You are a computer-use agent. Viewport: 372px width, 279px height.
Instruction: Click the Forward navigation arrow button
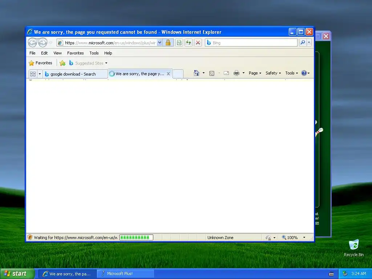point(43,43)
